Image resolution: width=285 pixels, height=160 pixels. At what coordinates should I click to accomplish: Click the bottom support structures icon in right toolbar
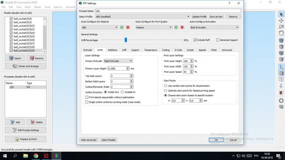tap(281, 107)
